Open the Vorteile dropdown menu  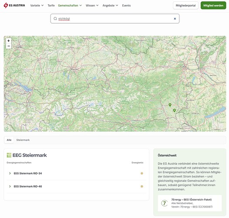(37, 5)
